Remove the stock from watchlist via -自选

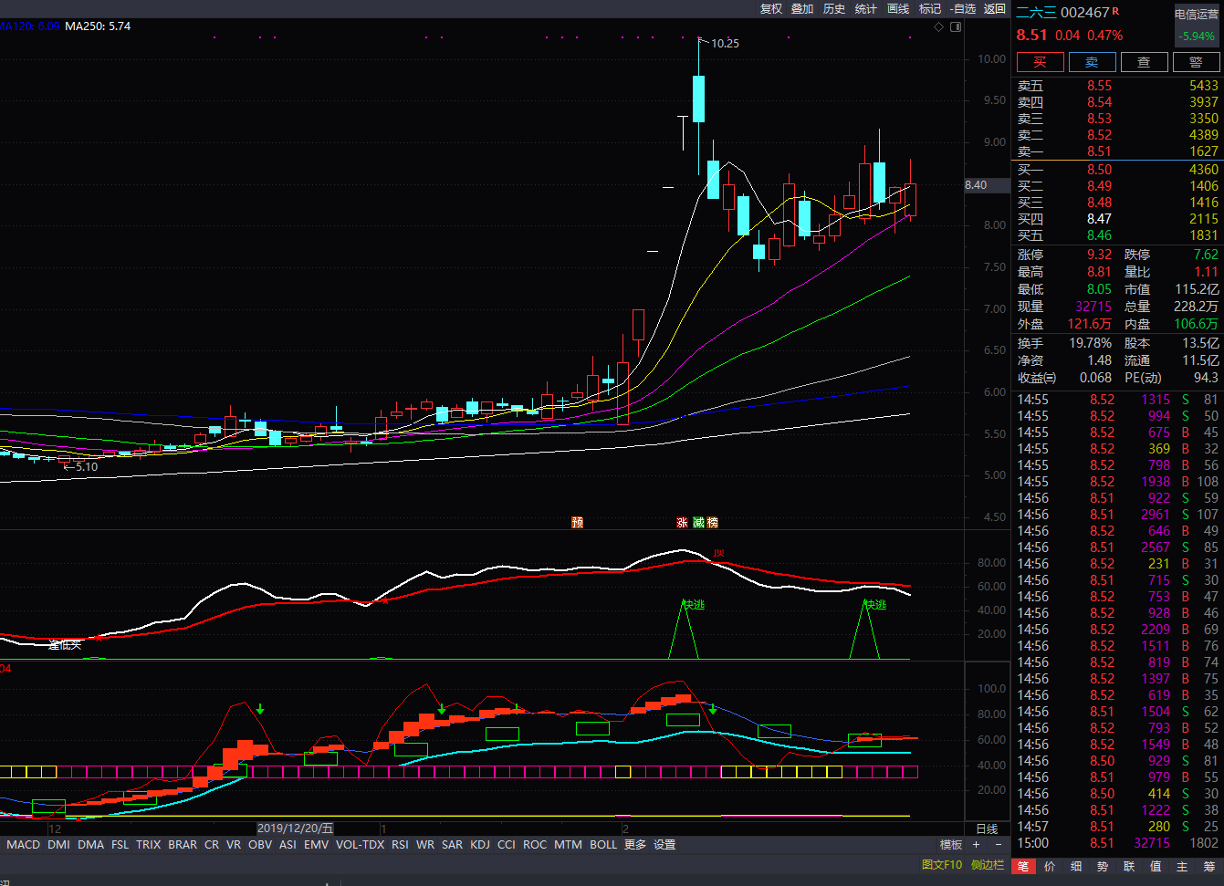coord(963,8)
